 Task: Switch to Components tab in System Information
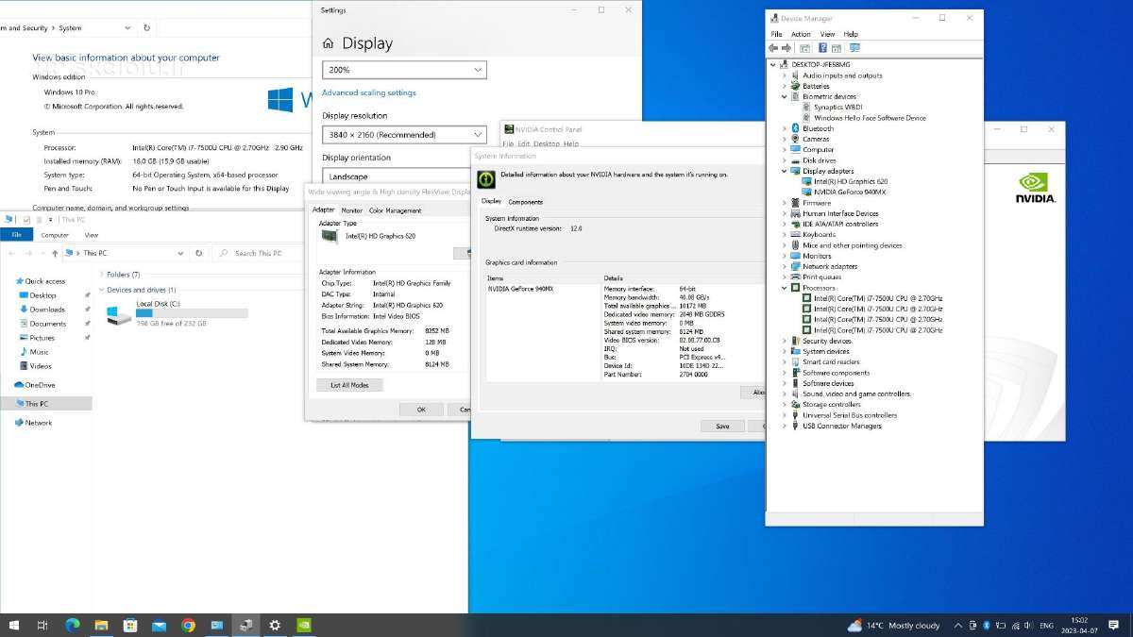point(526,202)
